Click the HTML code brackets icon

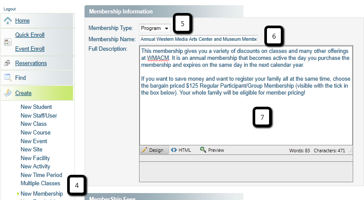tap(174, 150)
